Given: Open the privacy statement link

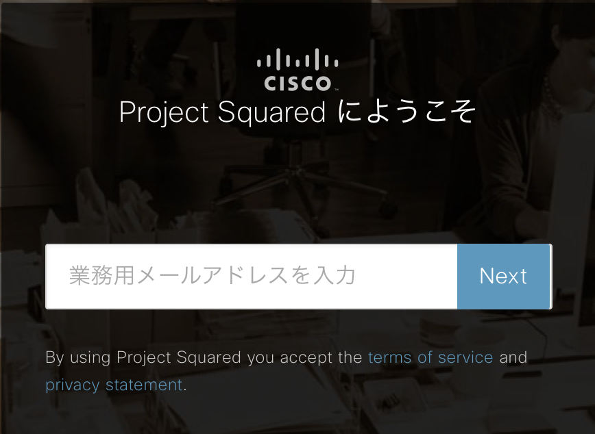Looking at the screenshot, I should click(x=114, y=385).
